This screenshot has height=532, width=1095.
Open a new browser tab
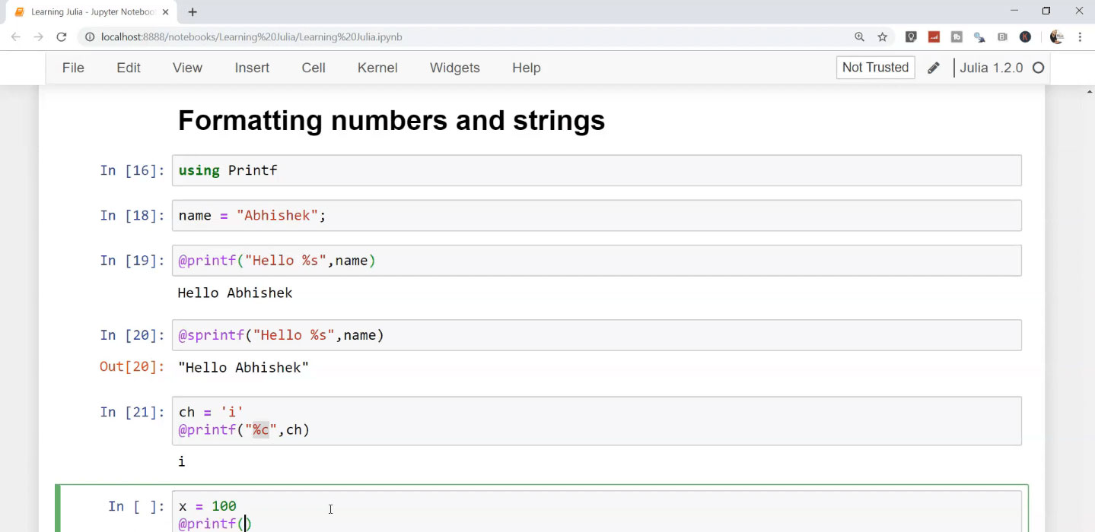[193, 12]
